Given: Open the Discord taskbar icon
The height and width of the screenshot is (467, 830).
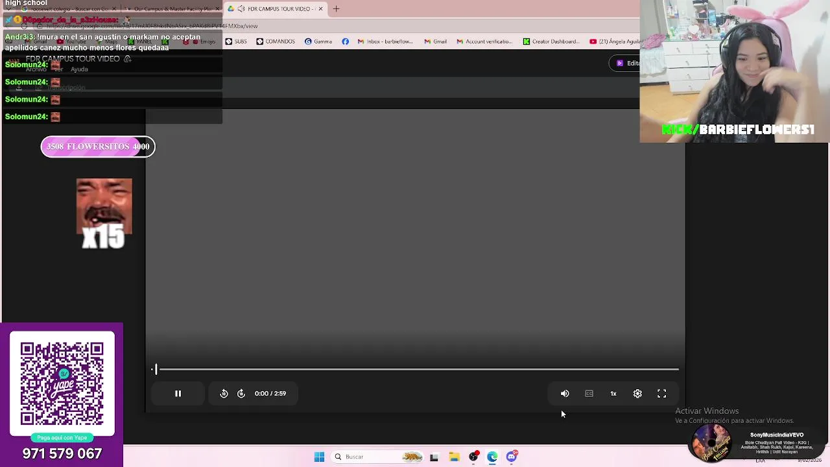Looking at the screenshot, I should click(512, 457).
